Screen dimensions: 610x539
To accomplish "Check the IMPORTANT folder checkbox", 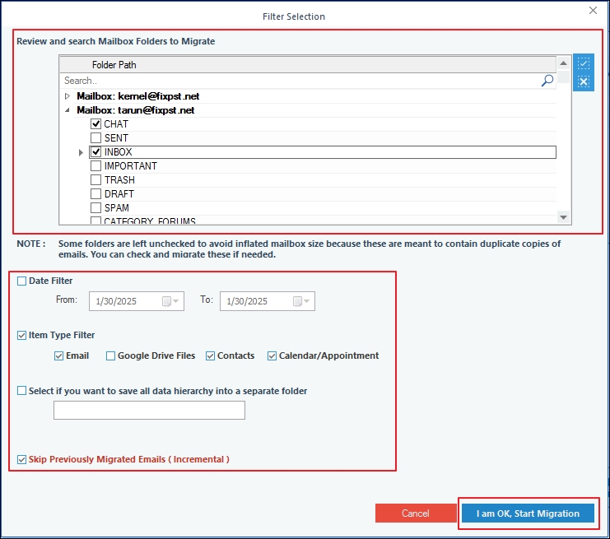I will click(x=95, y=166).
